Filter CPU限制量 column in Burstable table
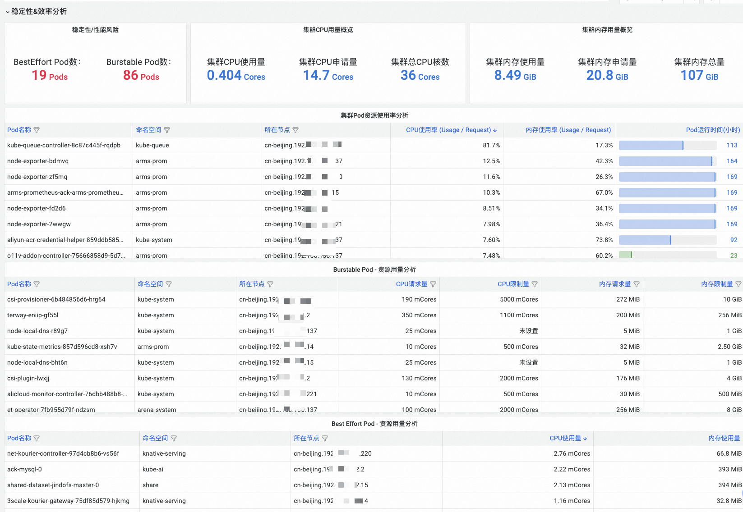The width and height of the screenshot is (743, 512). pyautogui.click(x=535, y=284)
